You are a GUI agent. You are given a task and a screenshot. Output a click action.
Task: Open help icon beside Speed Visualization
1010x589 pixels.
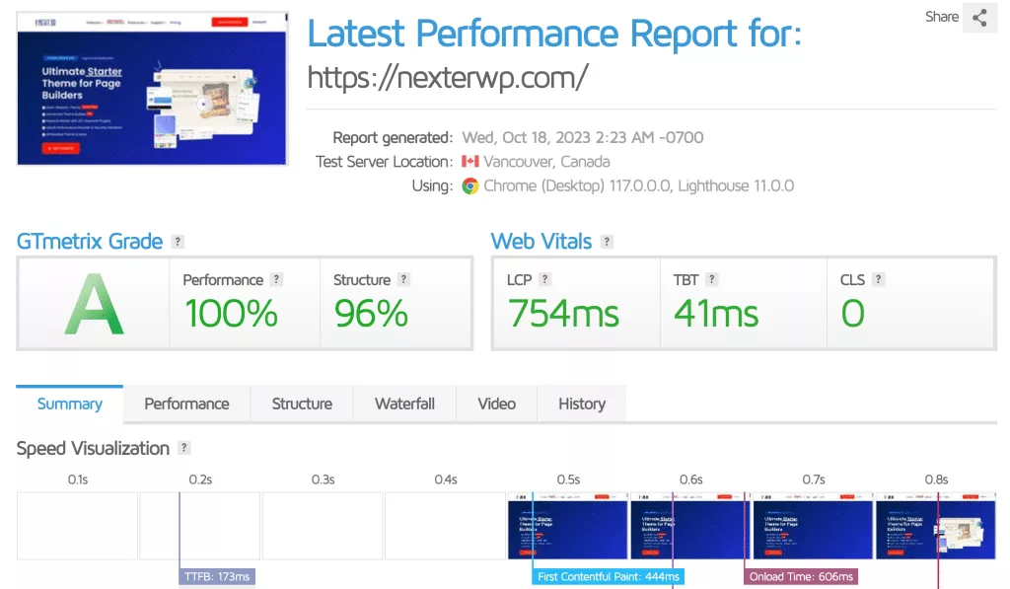click(x=184, y=448)
